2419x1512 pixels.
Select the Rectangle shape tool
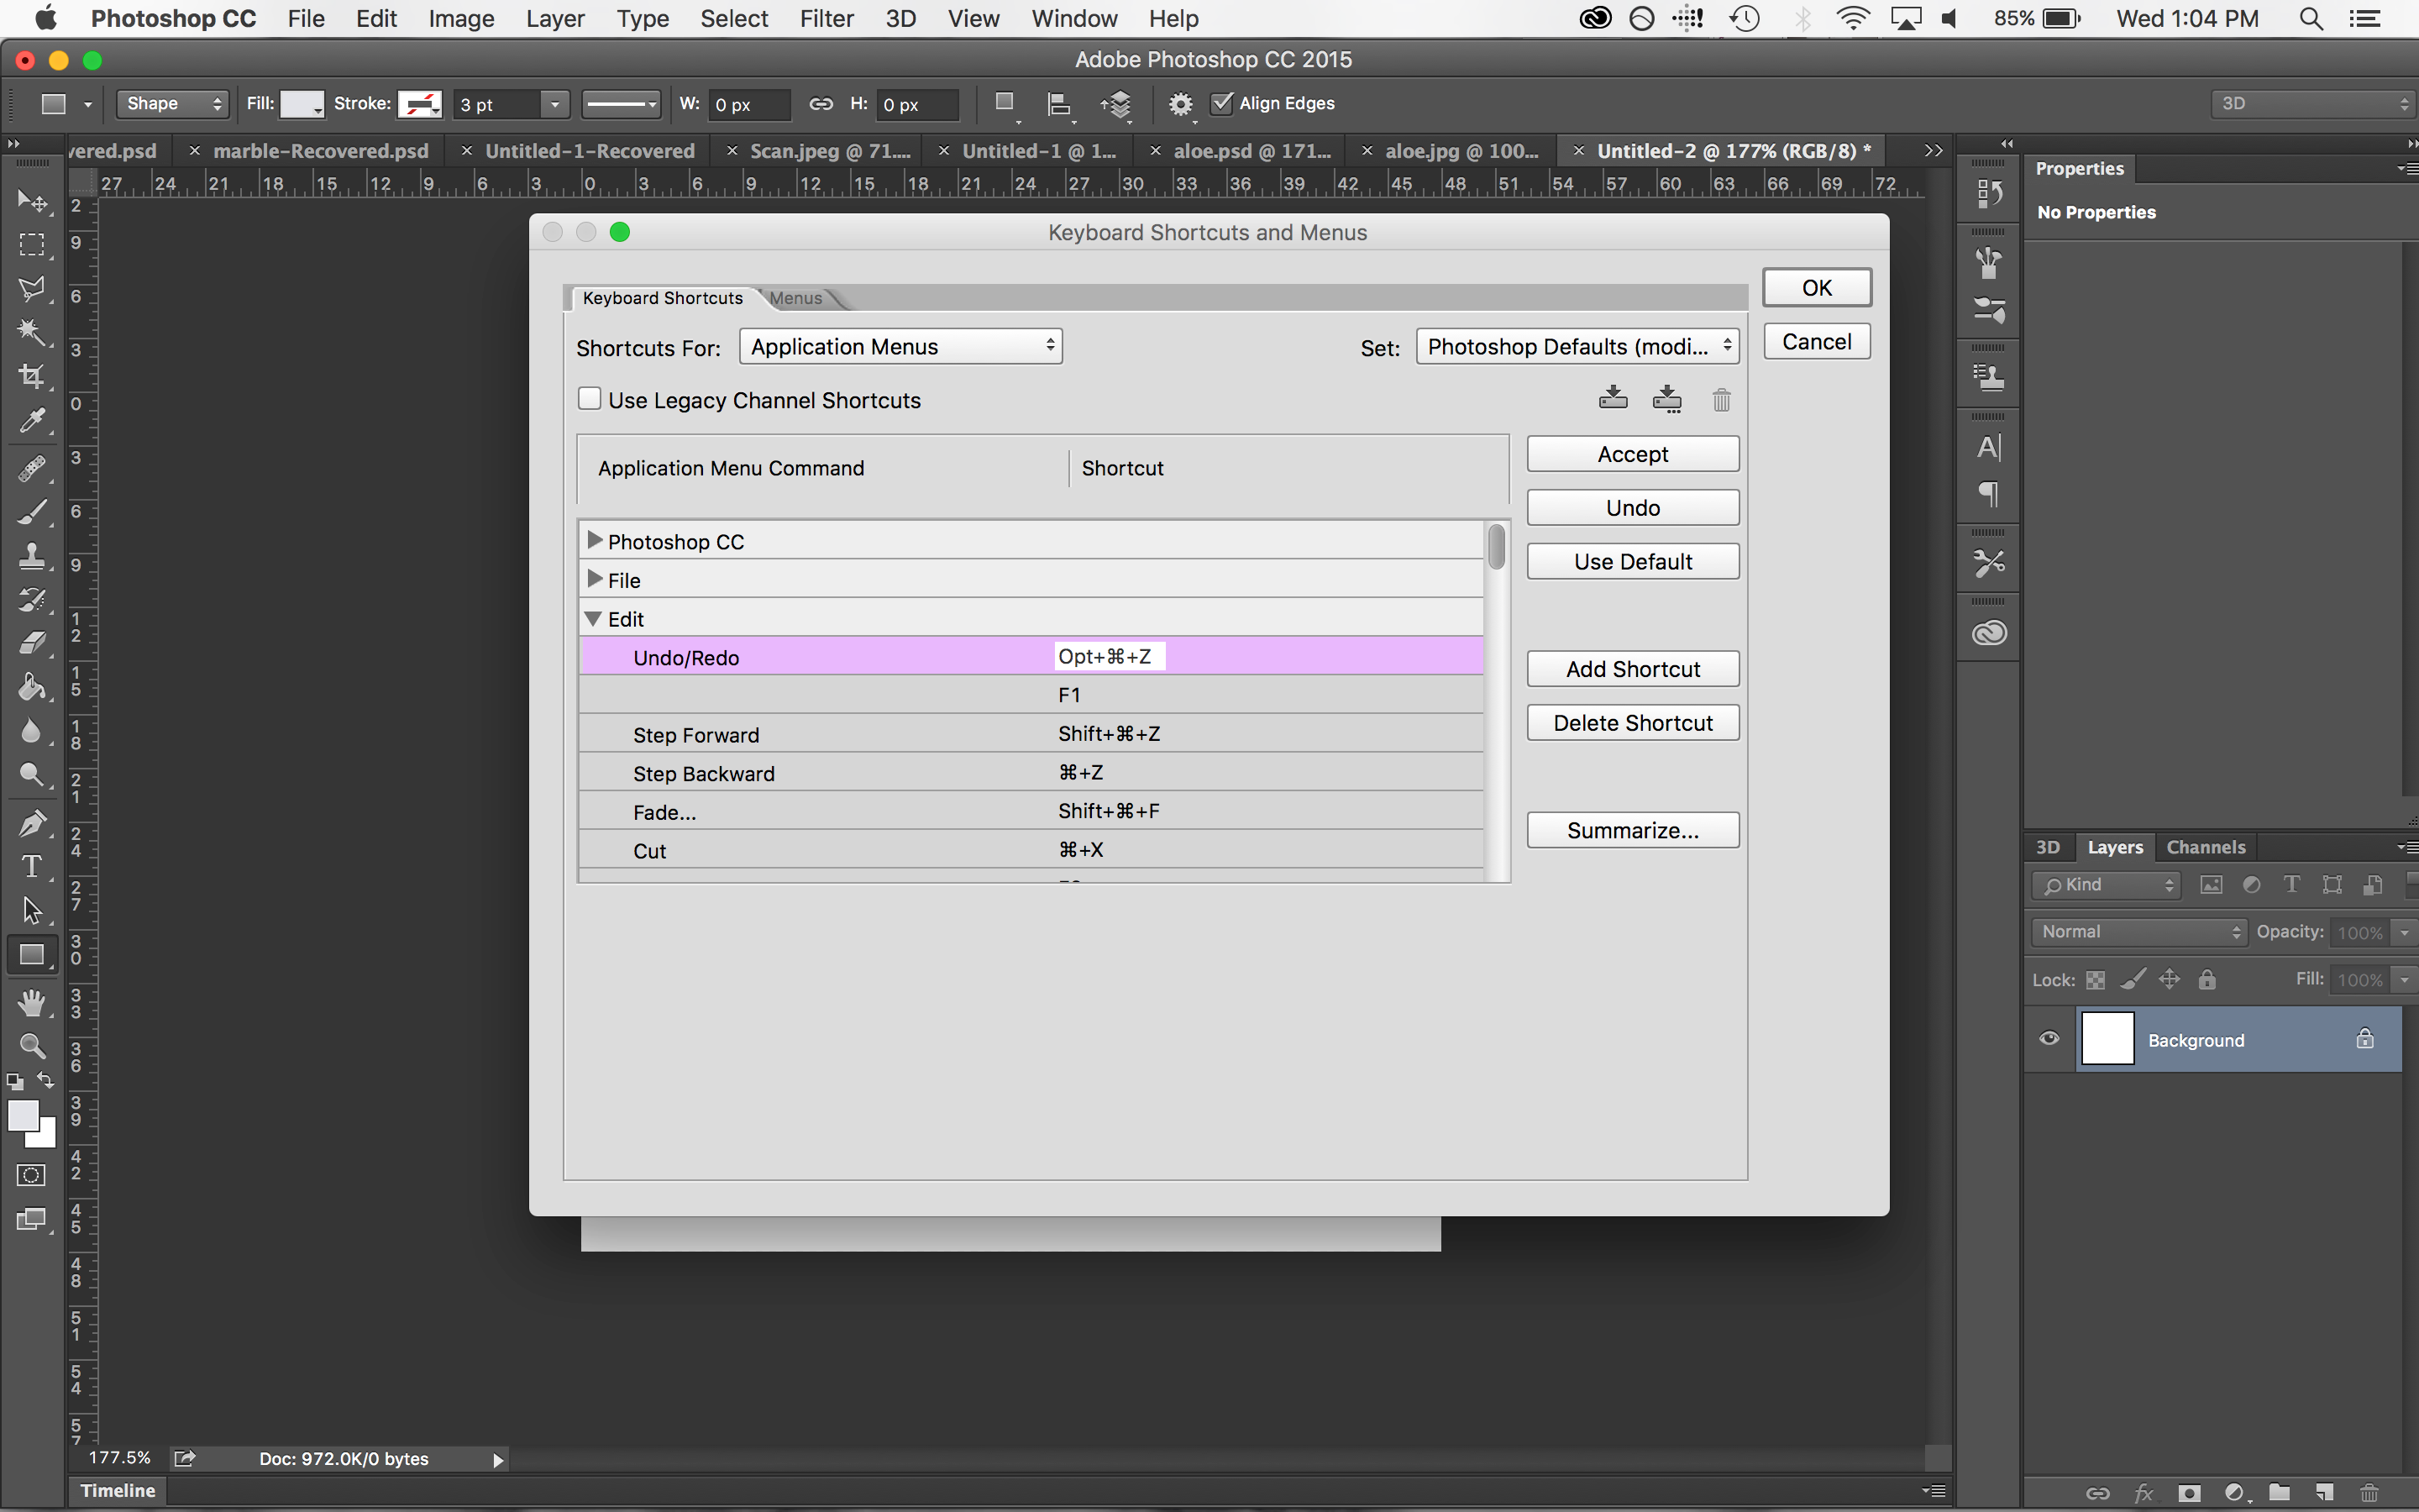[32, 955]
